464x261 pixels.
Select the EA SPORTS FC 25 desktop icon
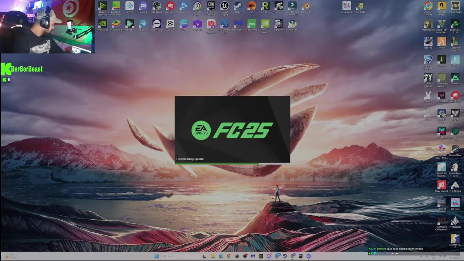point(455,26)
